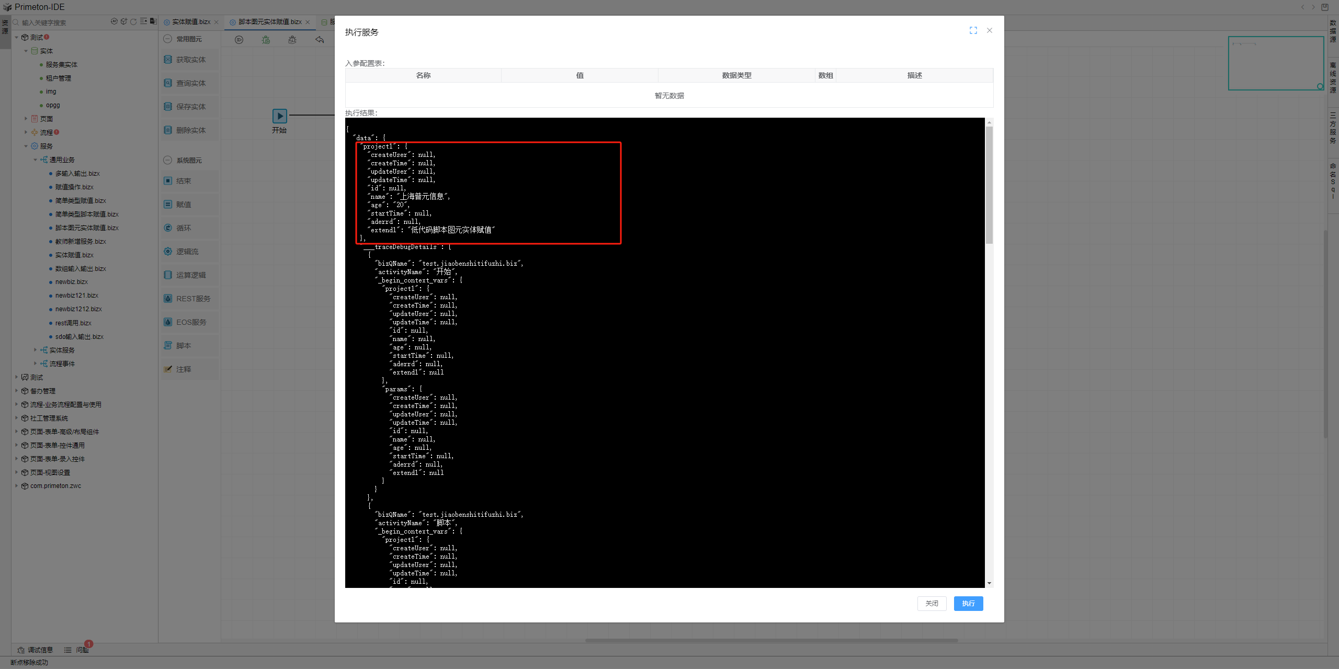The height and width of the screenshot is (669, 1339).
Task: Click the run service play icon
Action: [239, 40]
